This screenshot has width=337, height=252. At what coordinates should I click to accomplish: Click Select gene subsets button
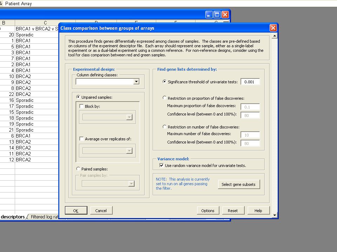pyautogui.click(x=239, y=184)
